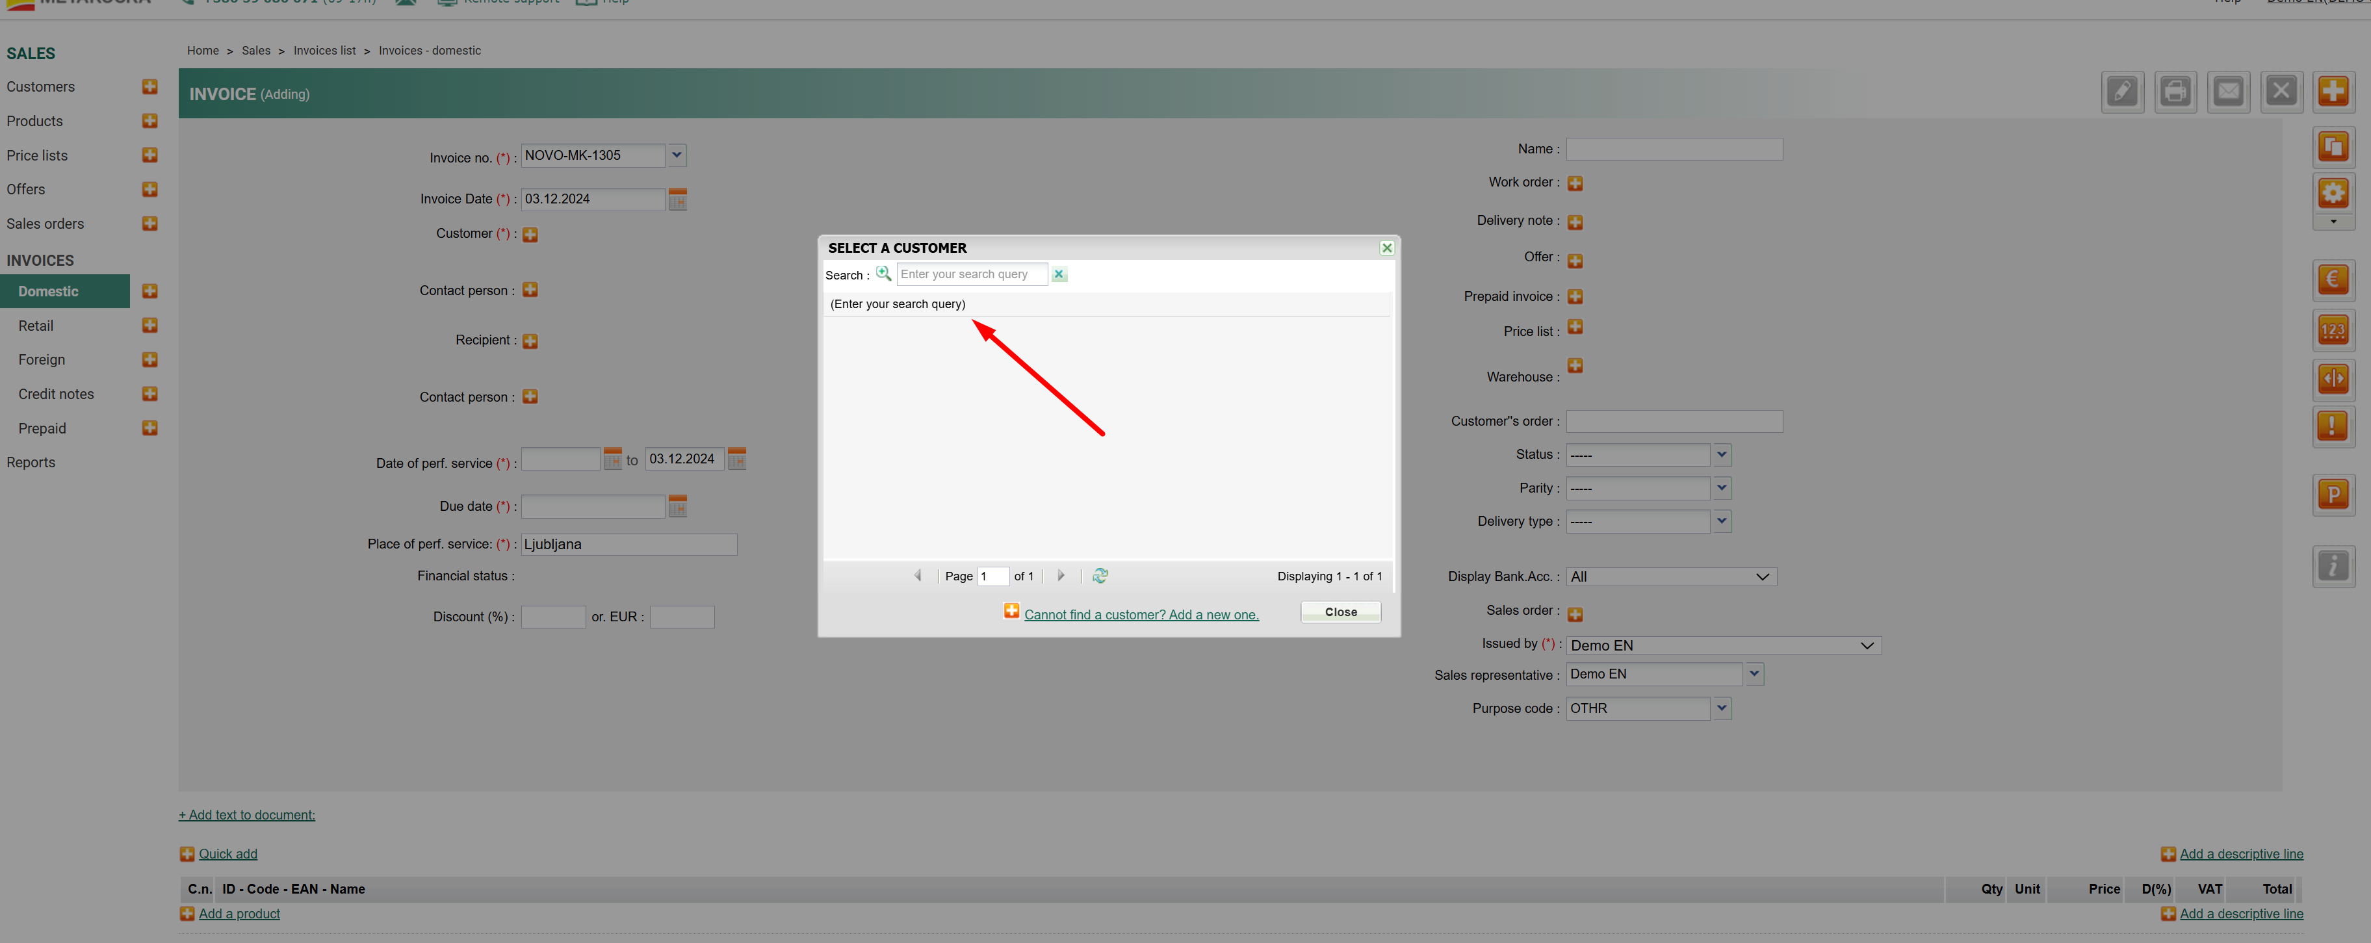Clear the search query with X icon
Viewport: 2371px width, 943px height.
tap(1059, 274)
